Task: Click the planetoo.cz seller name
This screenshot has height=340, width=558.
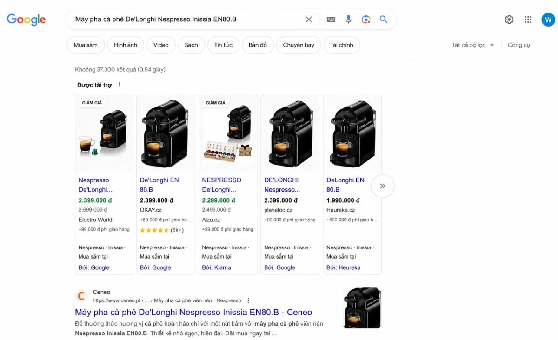Action: tap(278, 210)
